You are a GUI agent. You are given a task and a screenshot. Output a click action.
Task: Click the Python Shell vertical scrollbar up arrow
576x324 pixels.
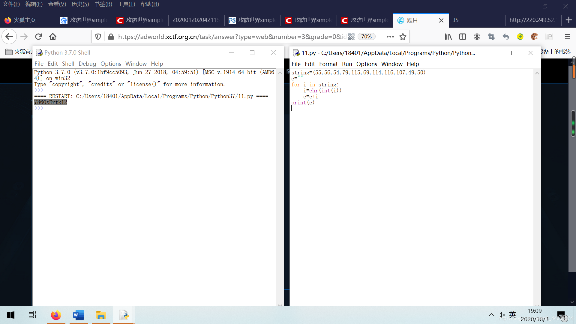click(x=280, y=73)
